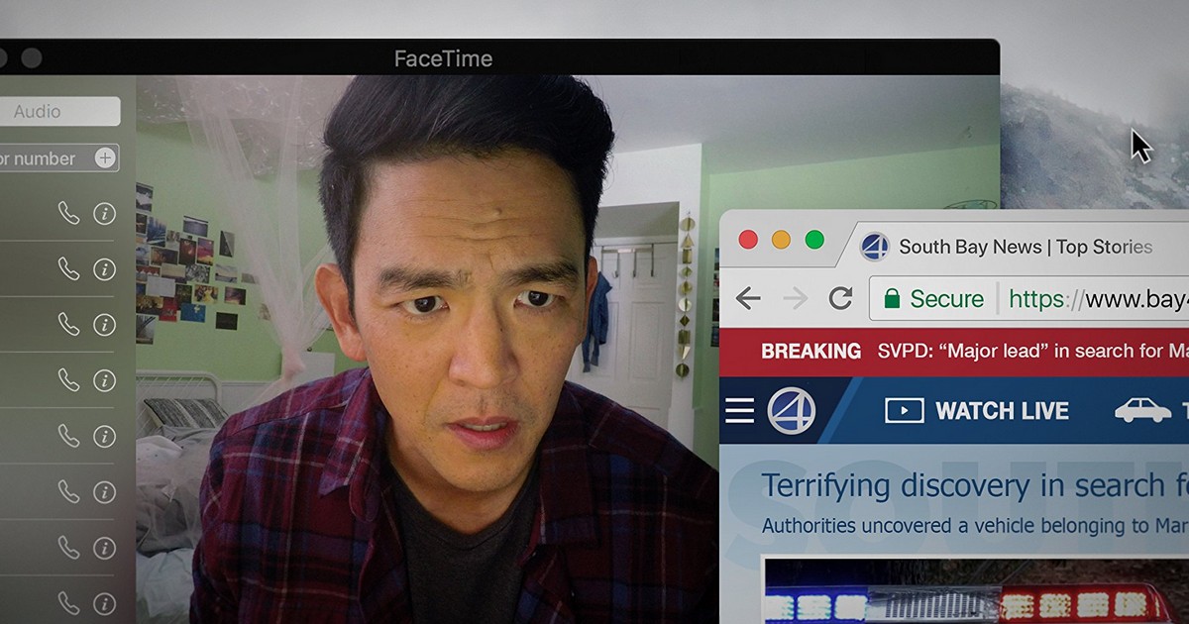Click the 'Authorities uncovered a vehicle' subheading
This screenshot has width=1189, height=624.
click(x=974, y=527)
